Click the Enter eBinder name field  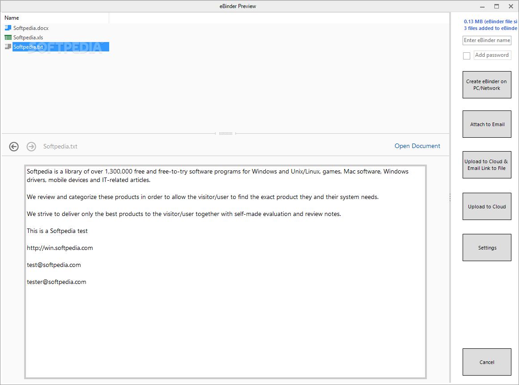coord(487,40)
